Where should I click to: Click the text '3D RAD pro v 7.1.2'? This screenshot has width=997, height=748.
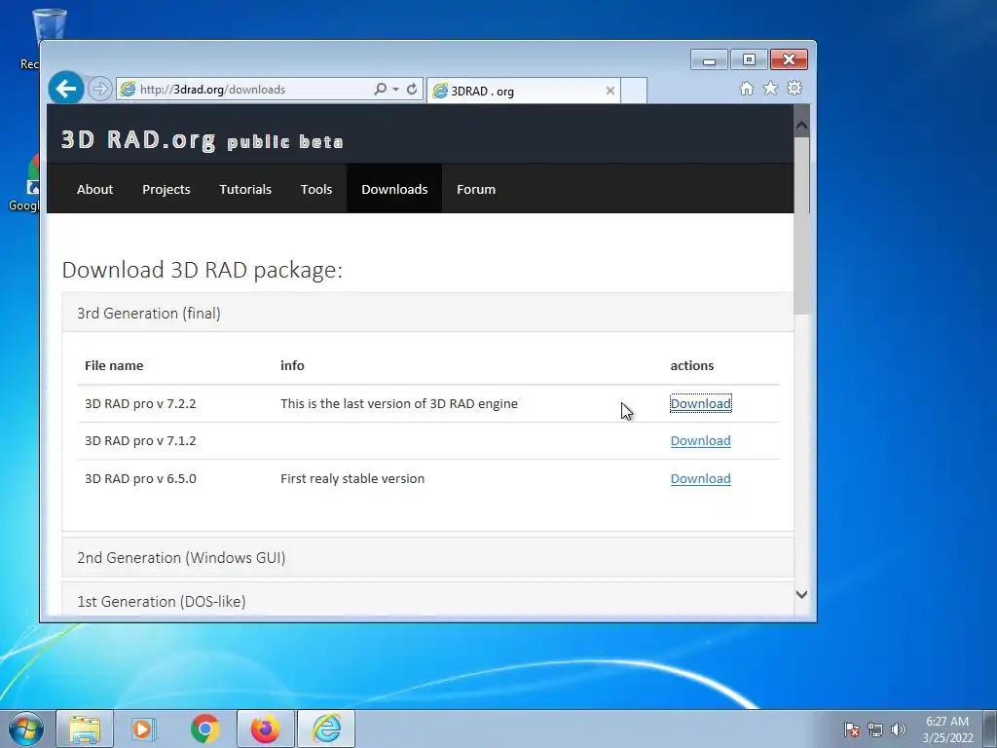[140, 441]
